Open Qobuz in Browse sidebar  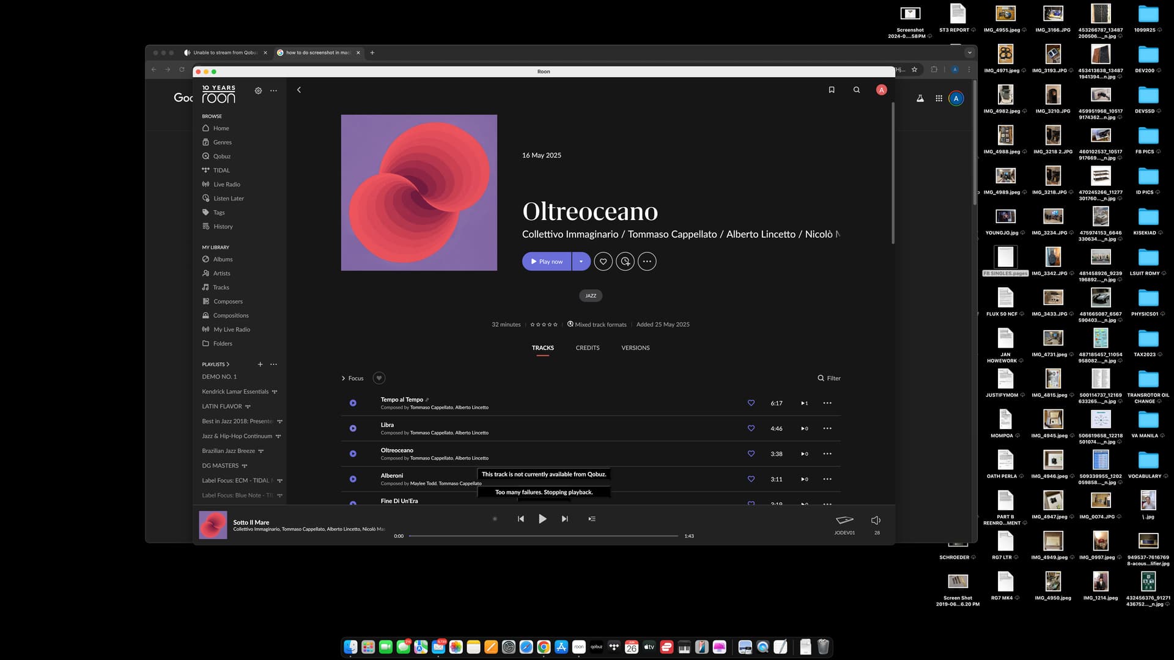(216, 156)
